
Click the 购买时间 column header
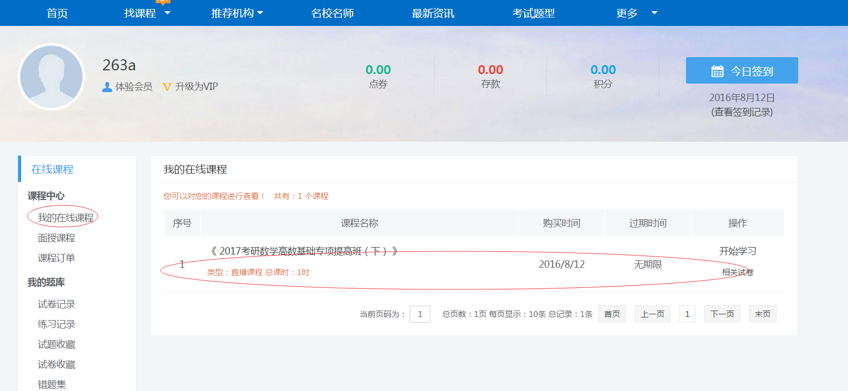pyautogui.click(x=562, y=223)
